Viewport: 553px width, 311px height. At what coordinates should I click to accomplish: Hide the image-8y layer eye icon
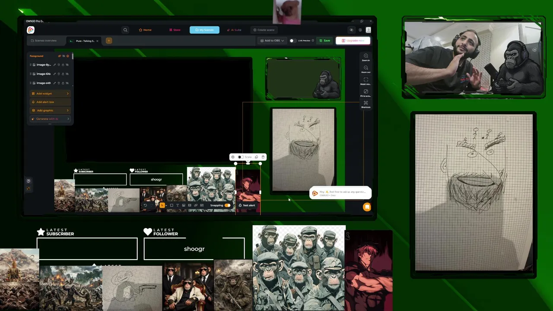pos(67,65)
